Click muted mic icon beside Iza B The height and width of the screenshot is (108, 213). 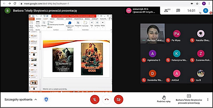tap(192, 80)
